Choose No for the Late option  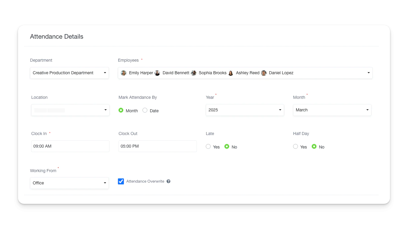click(x=227, y=147)
